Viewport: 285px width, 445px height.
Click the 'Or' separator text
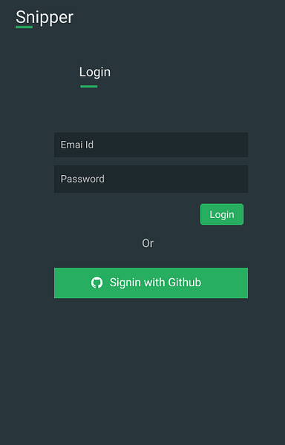[x=148, y=243]
